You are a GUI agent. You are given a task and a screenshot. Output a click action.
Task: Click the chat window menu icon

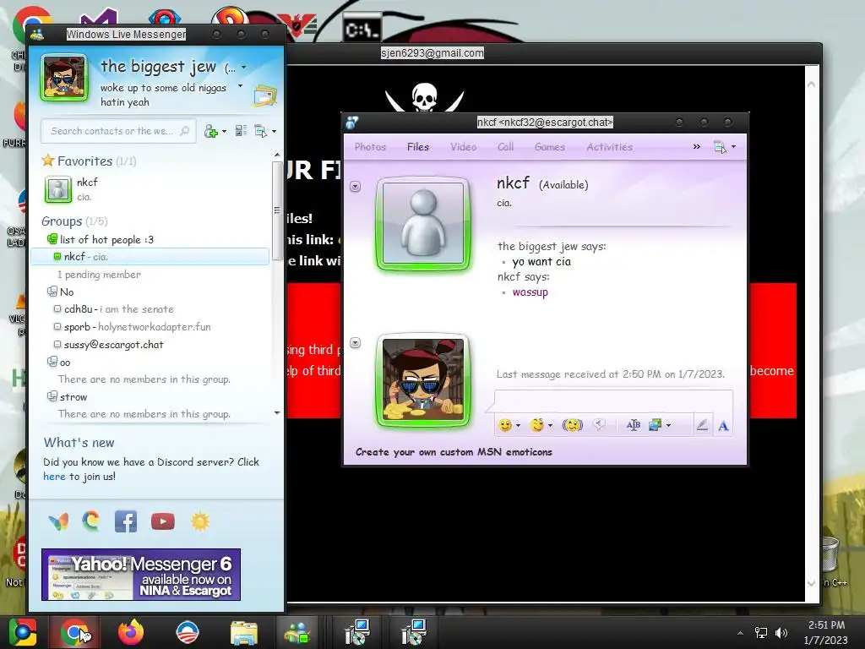click(x=720, y=147)
